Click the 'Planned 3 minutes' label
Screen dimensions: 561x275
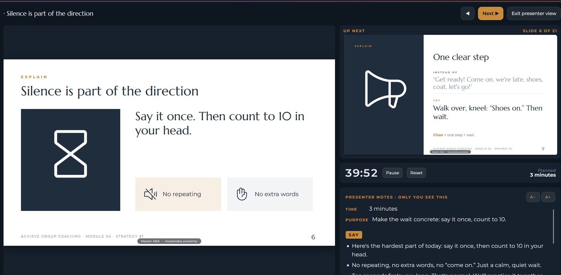tap(543, 173)
